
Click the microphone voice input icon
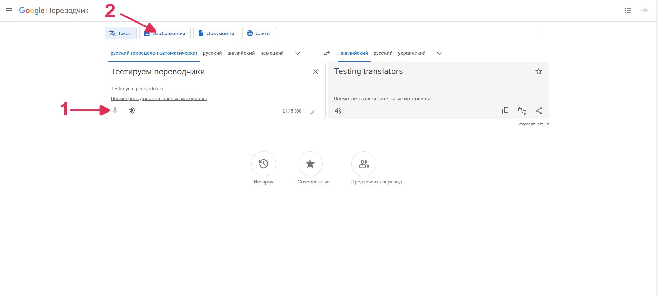[x=115, y=110]
